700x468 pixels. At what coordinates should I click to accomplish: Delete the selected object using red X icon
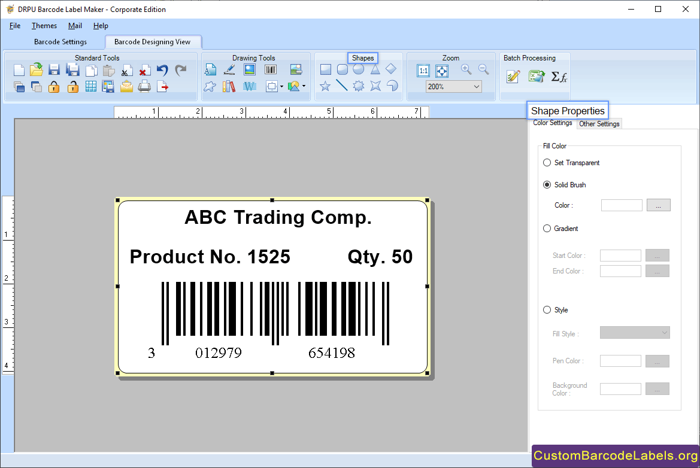click(144, 71)
